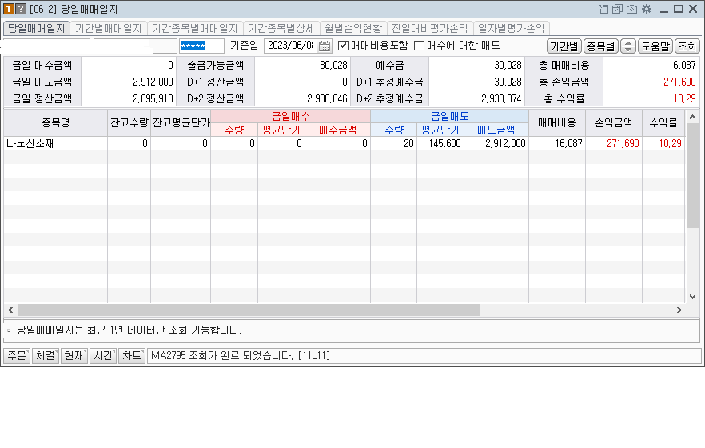Click the D+2 추정예수금 value 2,930,874
Viewport: 705px width, 448px height.
[501, 99]
